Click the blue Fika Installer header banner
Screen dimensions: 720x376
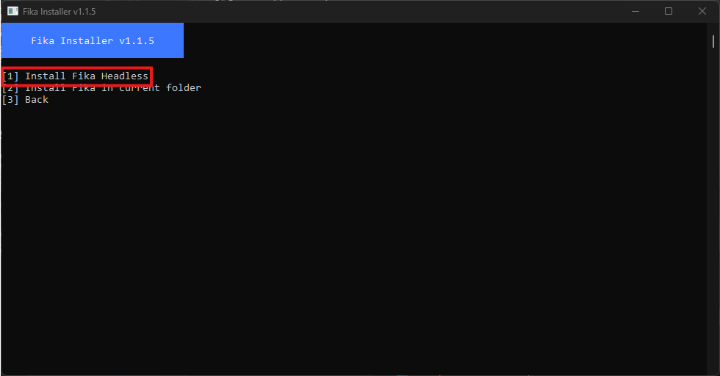tap(92, 41)
